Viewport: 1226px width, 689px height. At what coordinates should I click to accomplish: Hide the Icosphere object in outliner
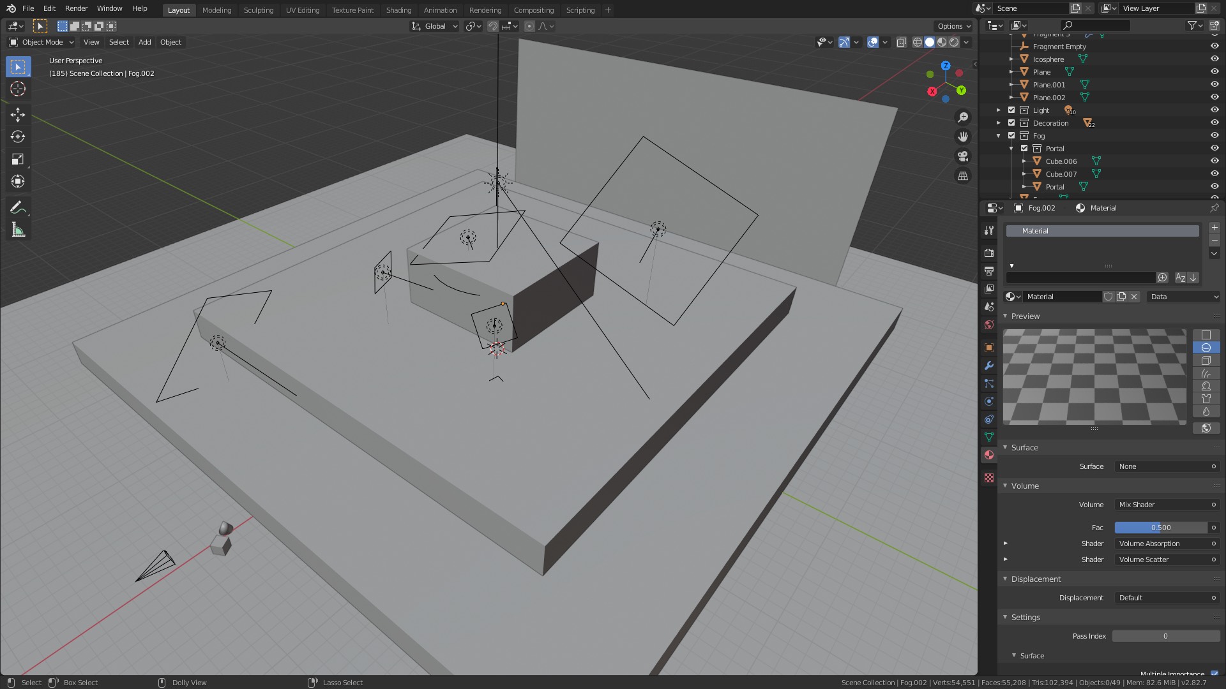tap(1215, 59)
